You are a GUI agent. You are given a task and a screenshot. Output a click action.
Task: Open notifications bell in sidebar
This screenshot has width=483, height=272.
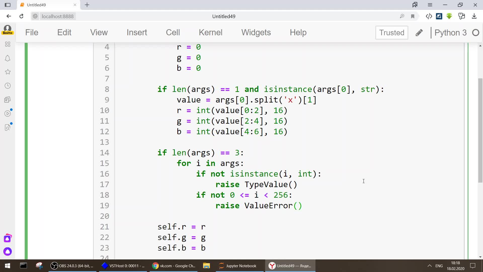click(x=8, y=58)
